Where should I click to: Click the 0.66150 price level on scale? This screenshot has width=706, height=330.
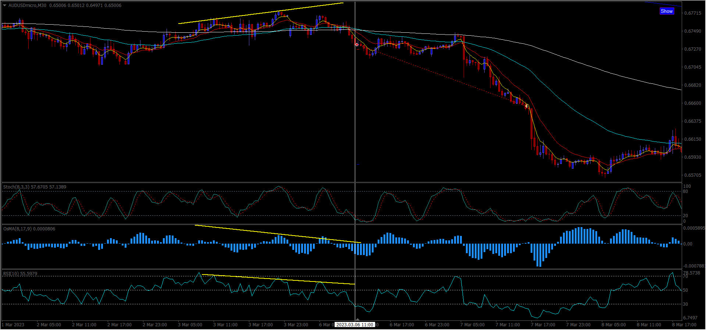pyautogui.click(x=692, y=139)
